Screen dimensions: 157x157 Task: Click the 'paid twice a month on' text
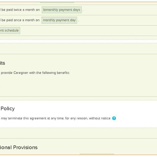pyautogui.click(x=20, y=10)
